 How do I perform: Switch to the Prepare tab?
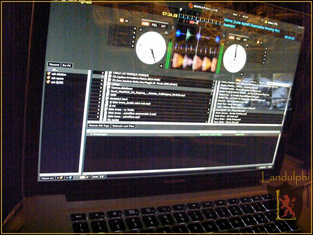pos(262,83)
